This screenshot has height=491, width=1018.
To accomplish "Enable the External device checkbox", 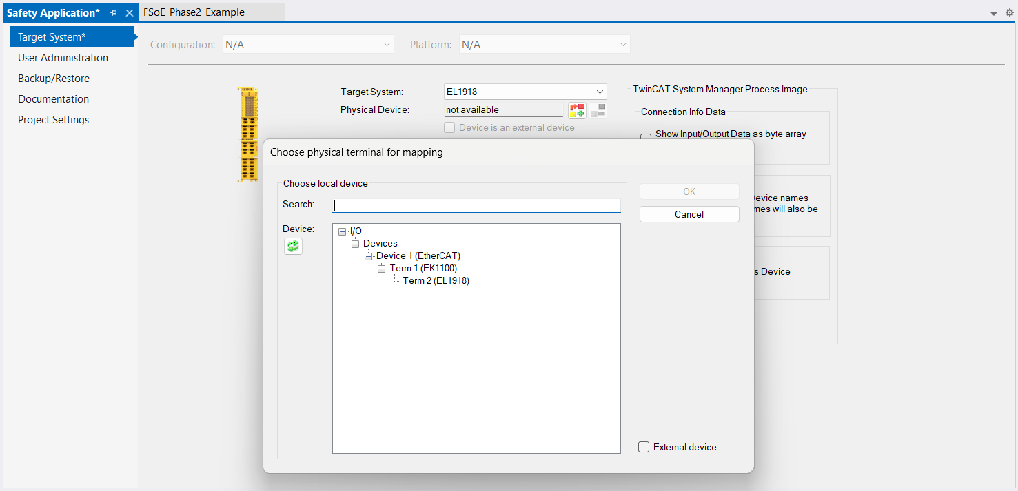I will [x=644, y=447].
